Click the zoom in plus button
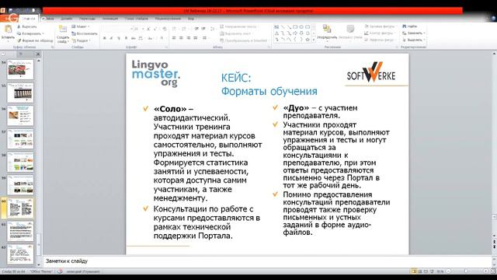The height and width of the screenshot is (280, 497). 485,271
